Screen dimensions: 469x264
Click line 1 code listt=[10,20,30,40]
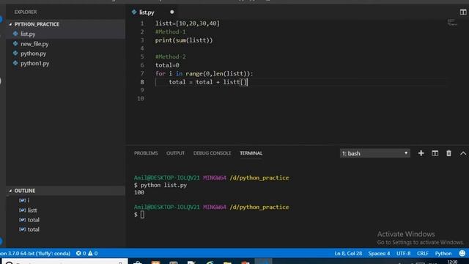point(188,23)
